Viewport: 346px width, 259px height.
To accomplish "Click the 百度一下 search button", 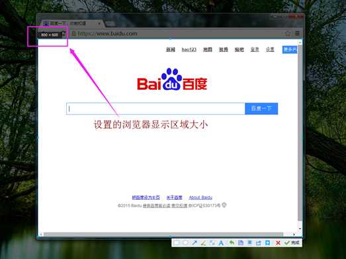I will [x=261, y=108].
